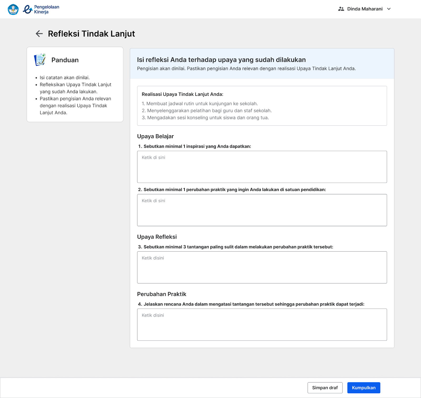Click question 3 'minimal 3 tantangan' label
The image size is (421, 398).
pyautogui.click(x=235, y=247)
